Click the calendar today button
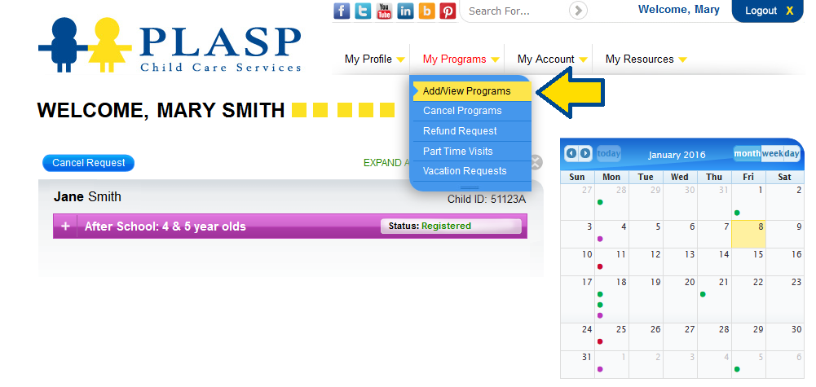This screenshot has height=387, width=816. point(608,153)
